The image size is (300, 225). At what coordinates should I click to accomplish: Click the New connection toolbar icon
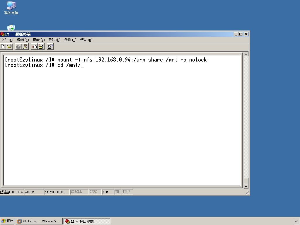3,47
